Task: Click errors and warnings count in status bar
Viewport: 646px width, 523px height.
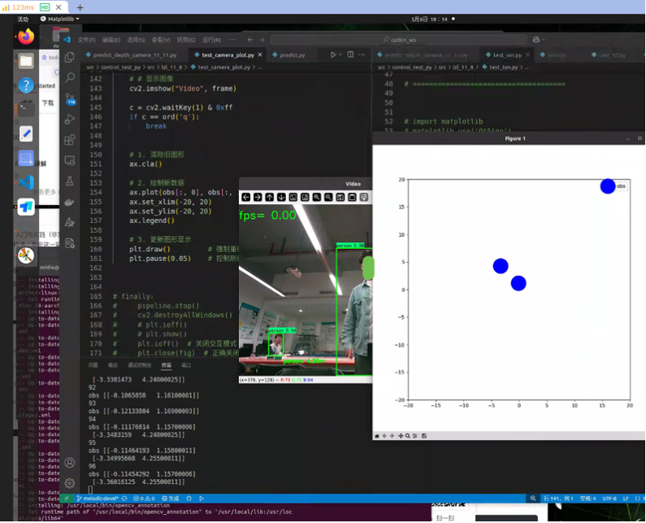Action: pyautogui.click(x=144, y=499)
